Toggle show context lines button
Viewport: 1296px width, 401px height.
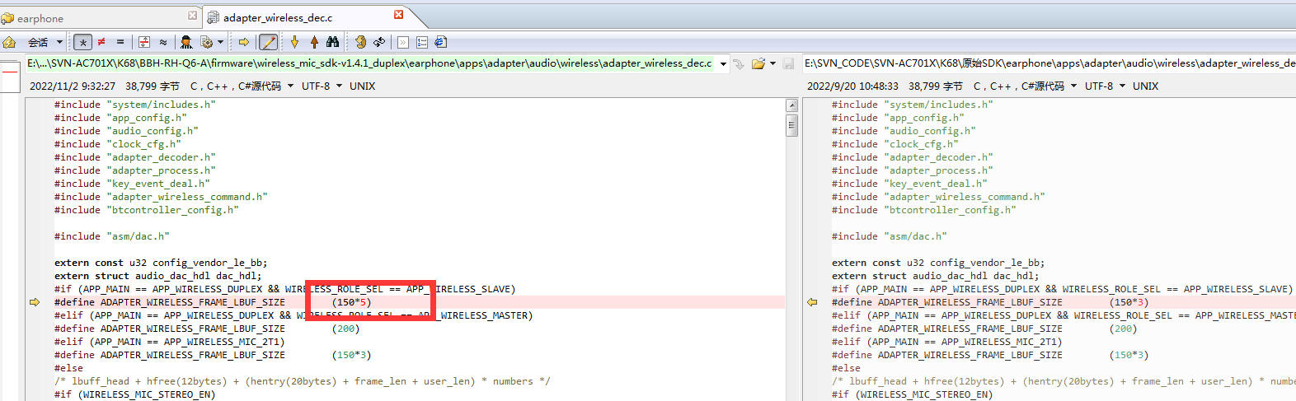pos(144,42)
